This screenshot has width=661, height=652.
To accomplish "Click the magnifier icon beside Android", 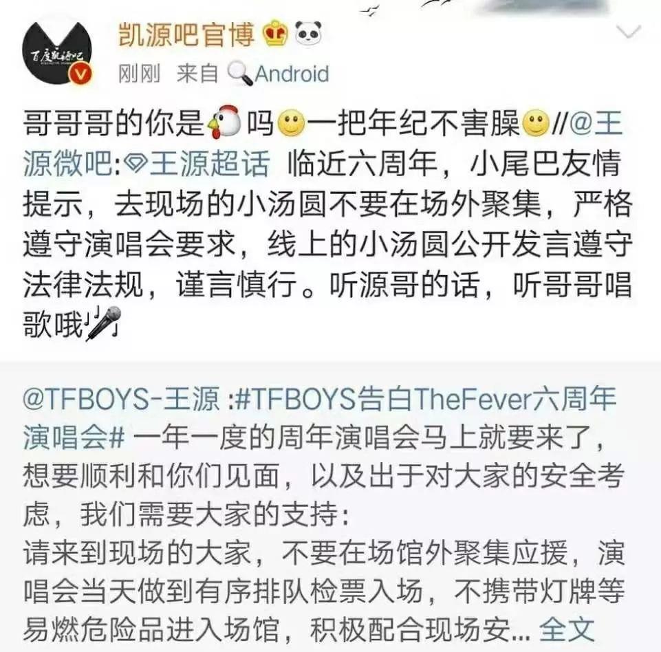I will pos(240,74).
